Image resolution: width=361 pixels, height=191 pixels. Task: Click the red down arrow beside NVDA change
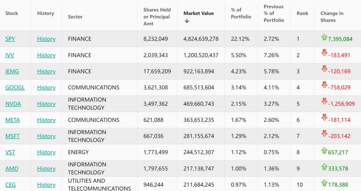[x=324, y=102]
